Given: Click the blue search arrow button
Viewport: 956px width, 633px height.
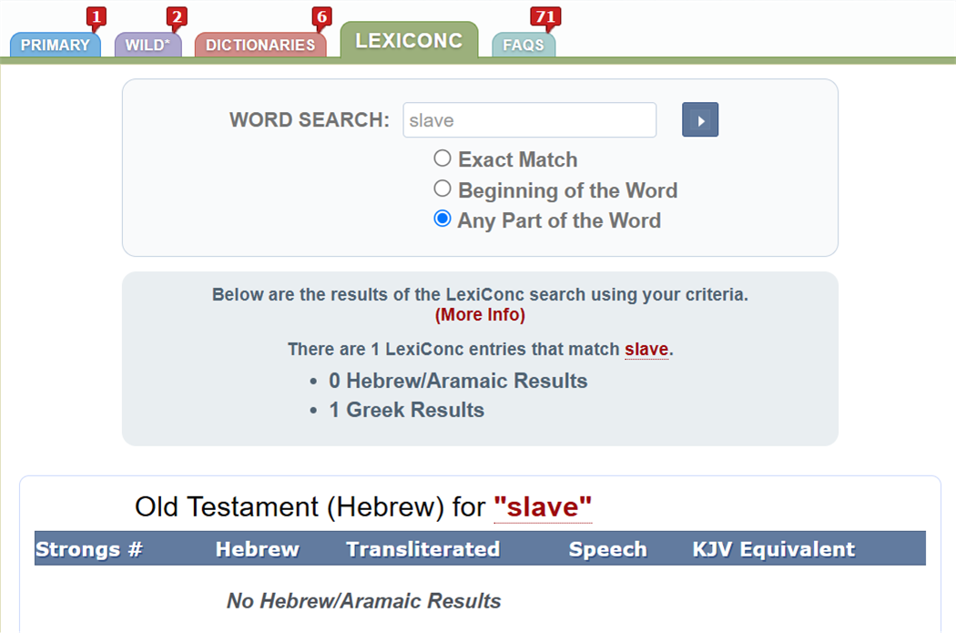Looking at the screenshot, I should (700, 119).
